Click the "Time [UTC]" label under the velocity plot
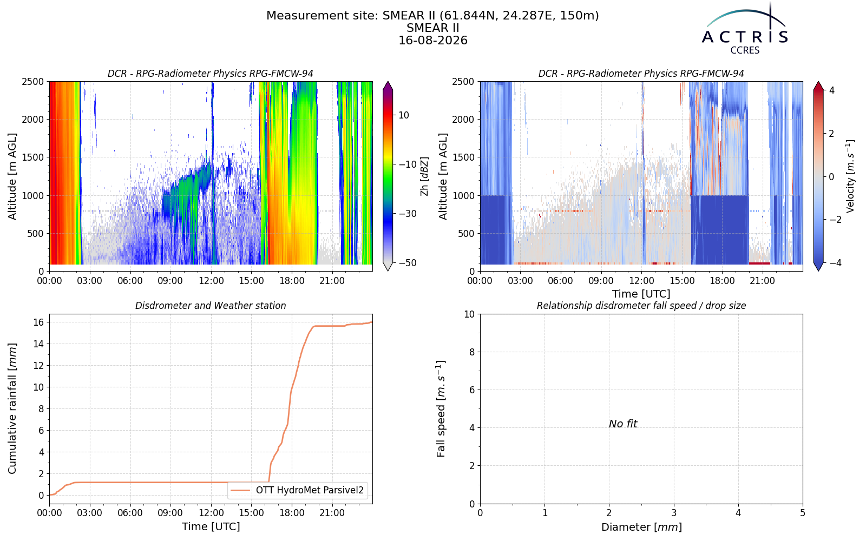Viewport: 866px width, 541px height. pyautogui.click(x=641, y=294)
